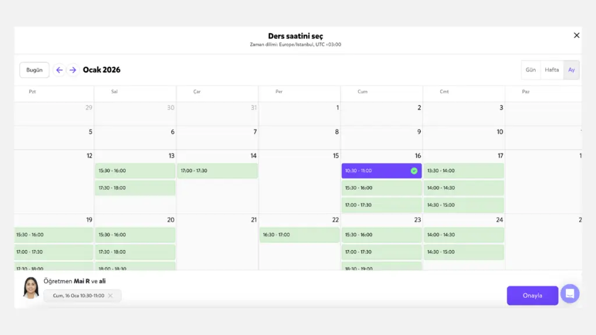Select 16:30 - 17:00 slot on Thursday 22
This screenshot has width=596, height=335.
[x=299, y=235]
